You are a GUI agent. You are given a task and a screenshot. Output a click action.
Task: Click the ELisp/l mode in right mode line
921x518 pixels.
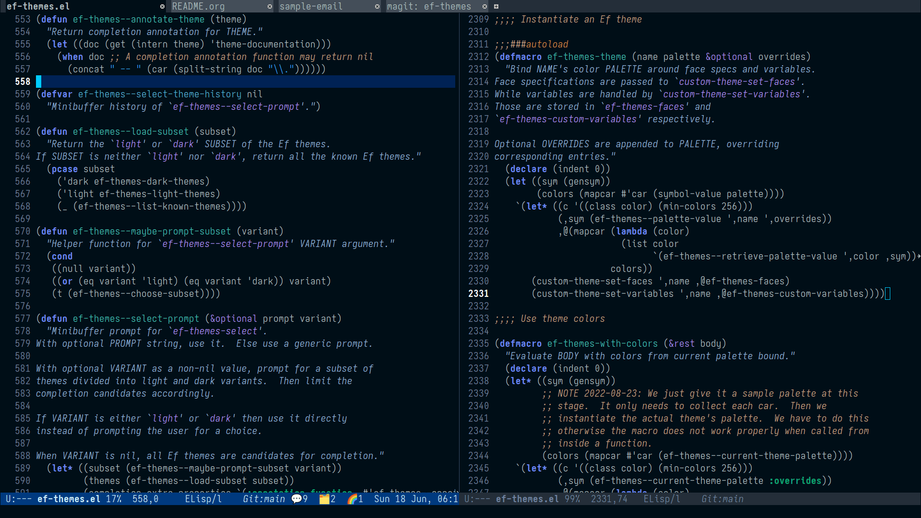662,499
